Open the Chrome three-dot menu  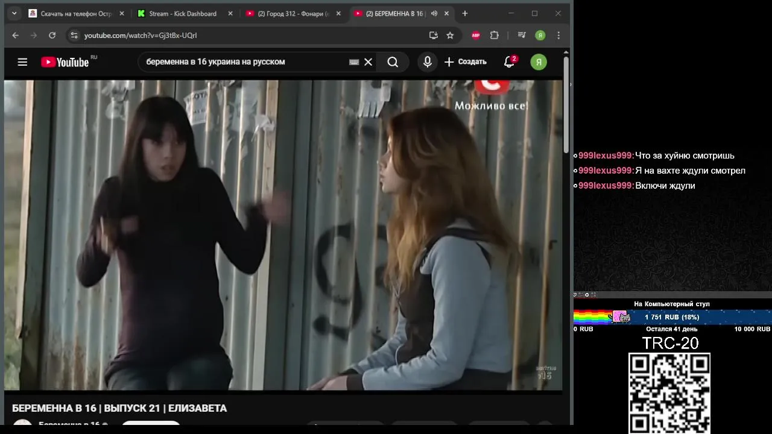point(558,36)
